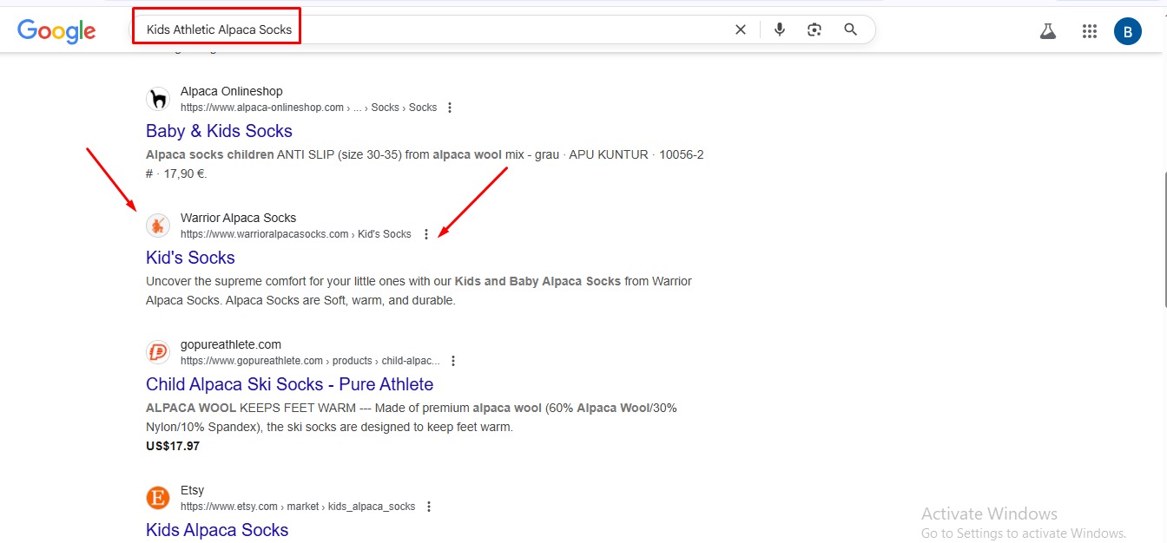Click the magnifier search button

(851, 29)
